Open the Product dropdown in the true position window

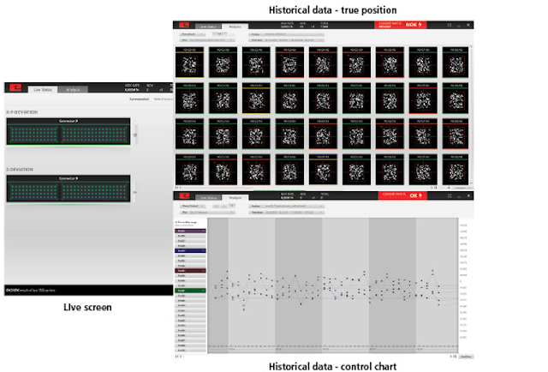coord(287,34)
